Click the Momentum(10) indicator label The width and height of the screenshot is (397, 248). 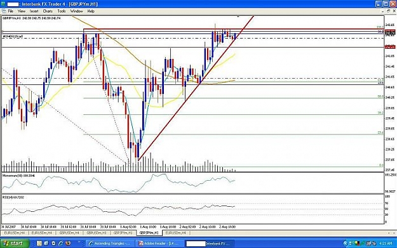pos(18,176)
